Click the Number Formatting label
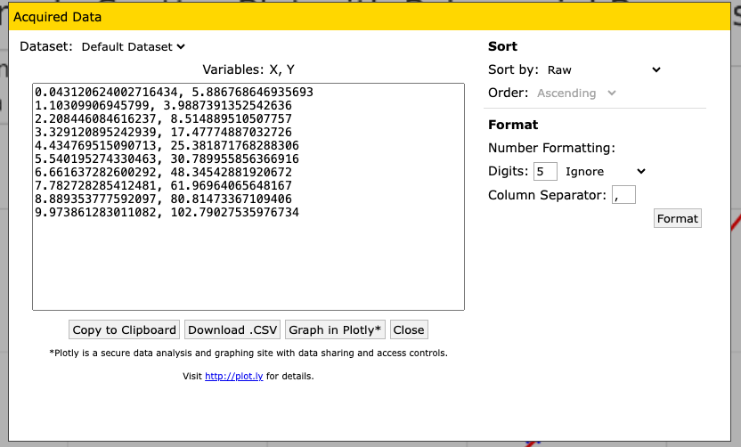Screen dimensions: 741x447 pos(551,148)
